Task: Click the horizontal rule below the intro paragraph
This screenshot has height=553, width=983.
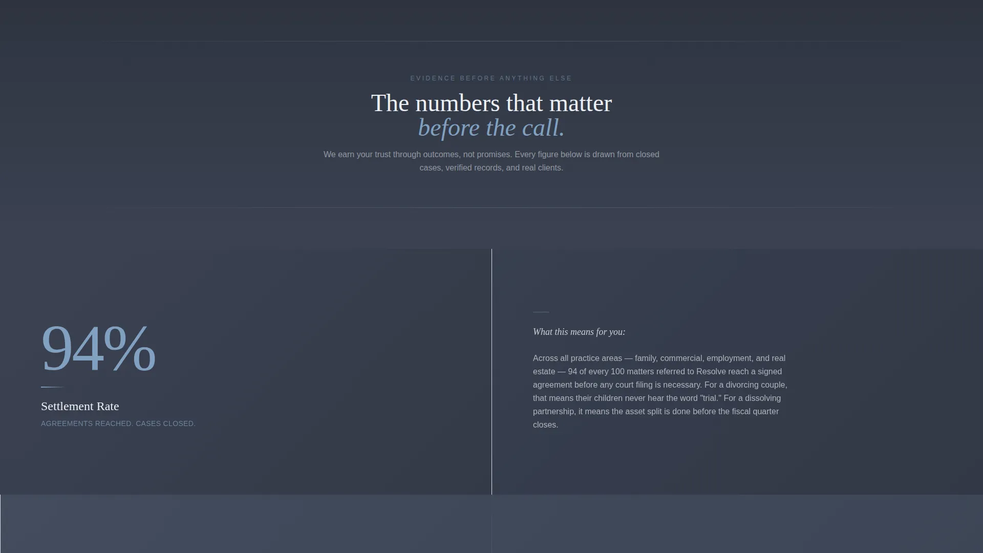Action: point(504,207)
